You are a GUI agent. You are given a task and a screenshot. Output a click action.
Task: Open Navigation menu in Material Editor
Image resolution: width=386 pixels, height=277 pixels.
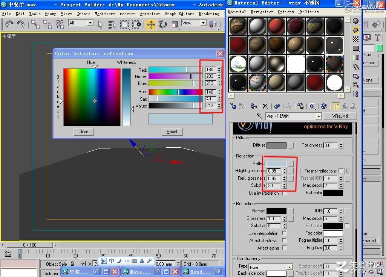point(262,12)
